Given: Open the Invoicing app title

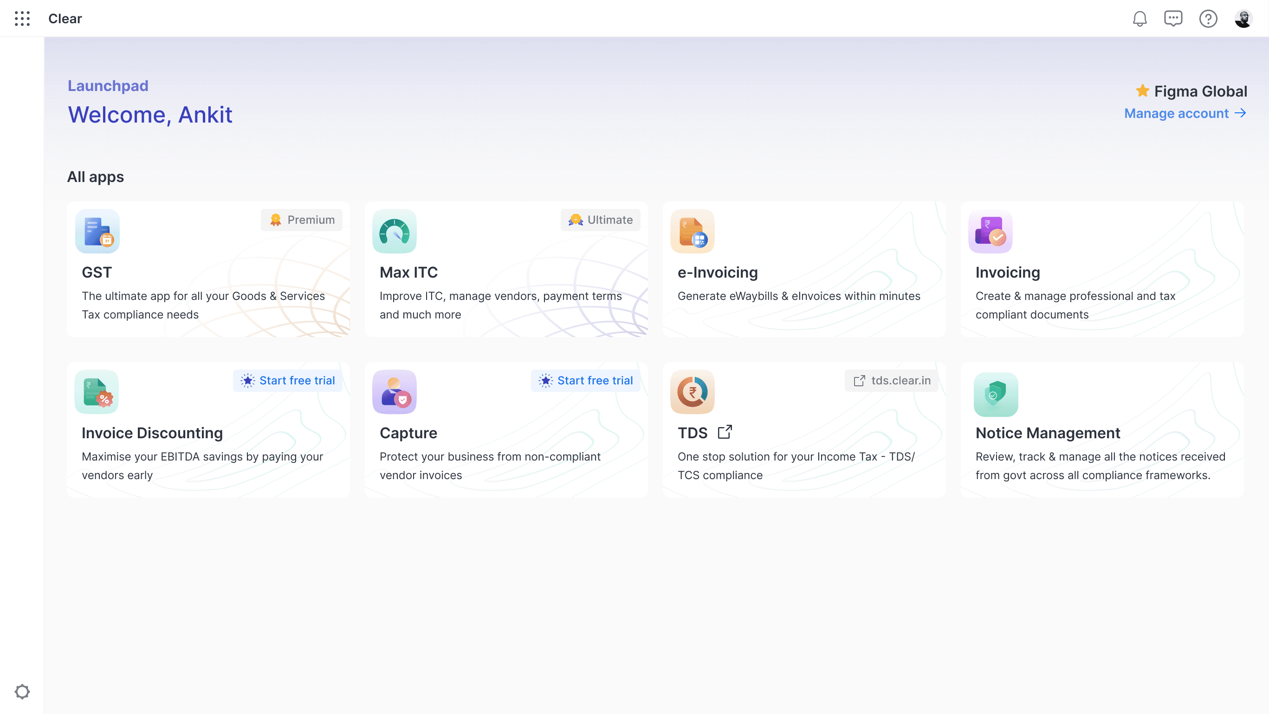Looking at the screenshot, I should pyautogui.click(x=1007, y=272).
